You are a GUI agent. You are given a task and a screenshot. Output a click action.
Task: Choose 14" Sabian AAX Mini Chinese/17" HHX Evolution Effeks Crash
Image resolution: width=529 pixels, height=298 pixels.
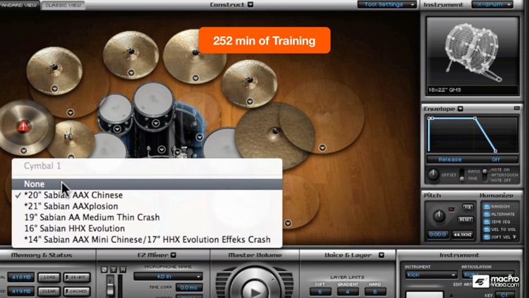(x=147, y=239)
